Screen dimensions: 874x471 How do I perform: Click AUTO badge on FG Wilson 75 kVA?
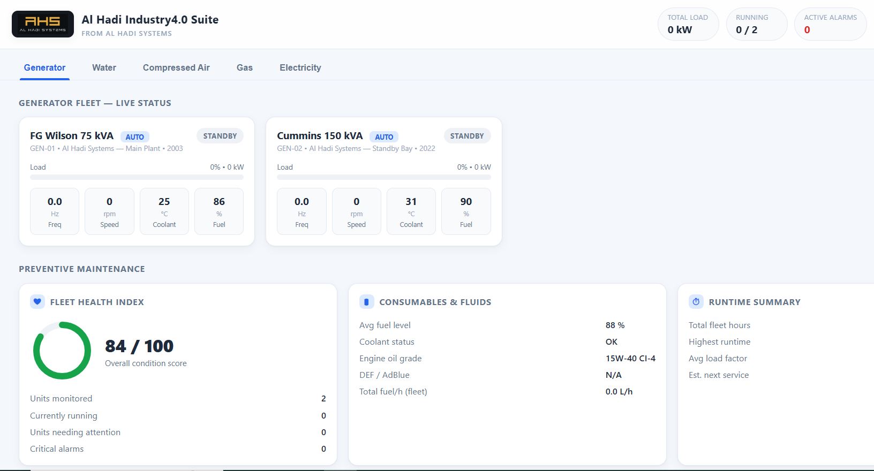[x=134, y=136]
